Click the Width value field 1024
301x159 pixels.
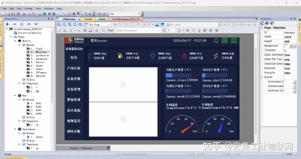[x=290, y=37]
